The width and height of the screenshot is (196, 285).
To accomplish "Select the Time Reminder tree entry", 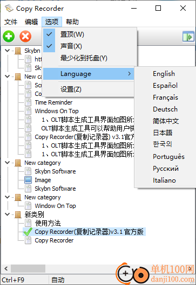I will pos(53,102).
